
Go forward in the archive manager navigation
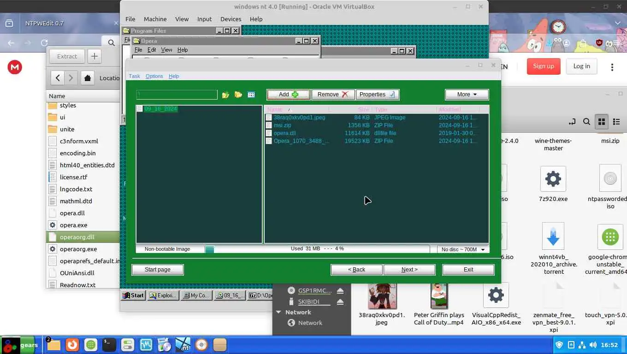tap(71, 78)
